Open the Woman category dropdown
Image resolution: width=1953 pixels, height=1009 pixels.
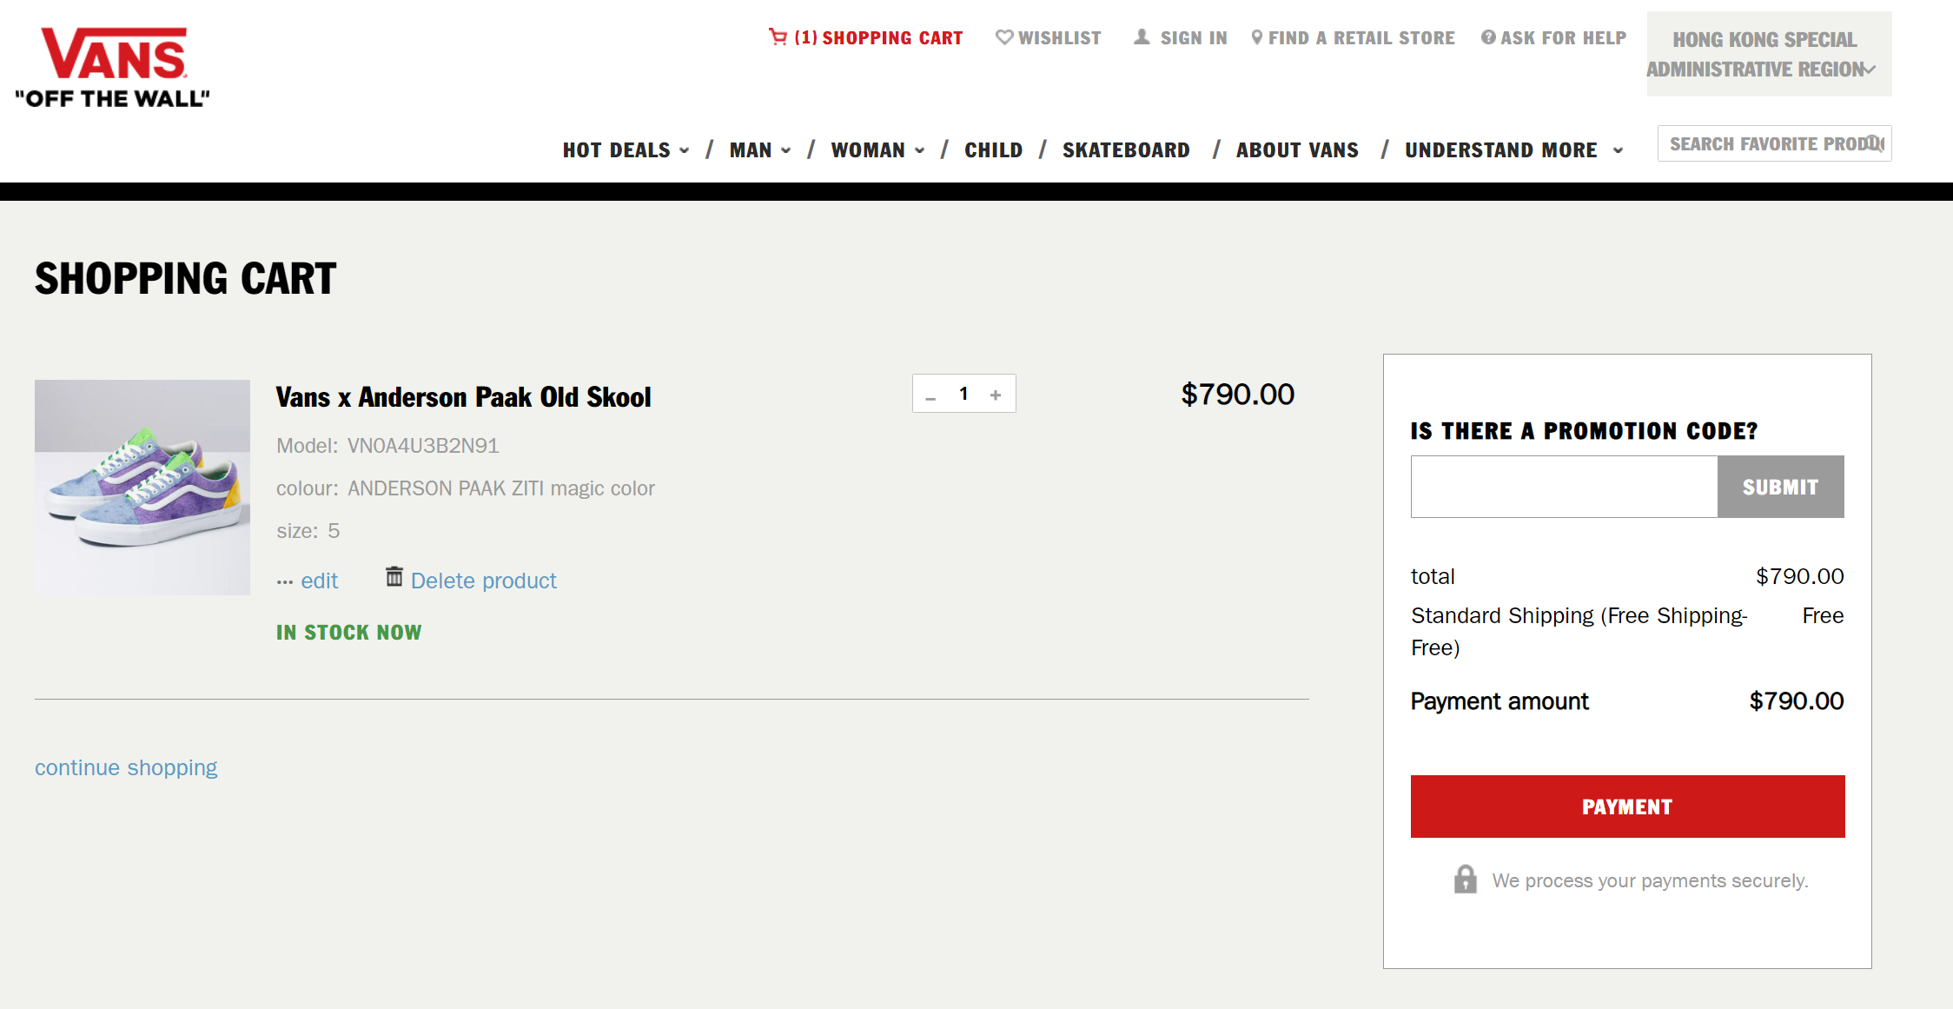click(x=877, y=150)
